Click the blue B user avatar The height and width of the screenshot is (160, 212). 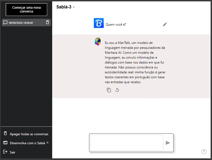click(99, 23)
